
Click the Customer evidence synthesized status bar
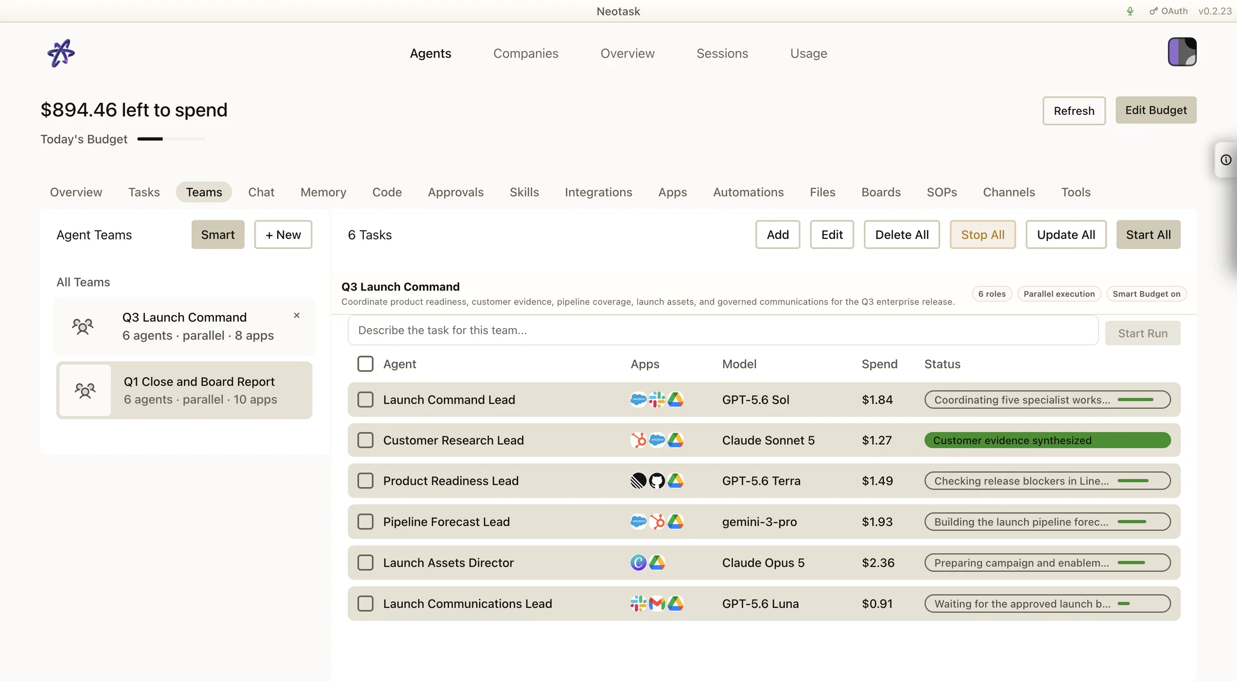point(1047,440)
